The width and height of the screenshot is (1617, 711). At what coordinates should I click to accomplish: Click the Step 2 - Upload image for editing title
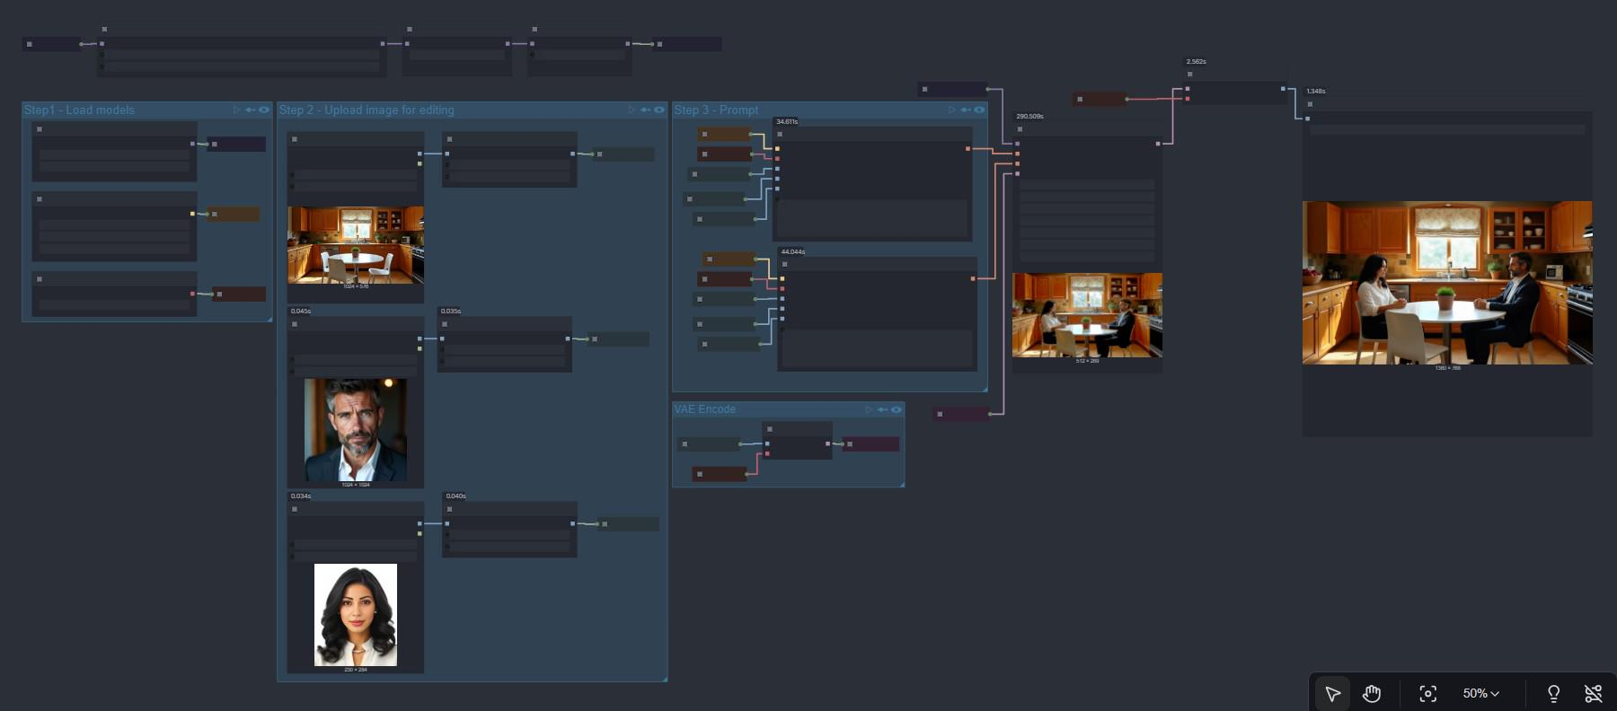click(x=367, y=110)
